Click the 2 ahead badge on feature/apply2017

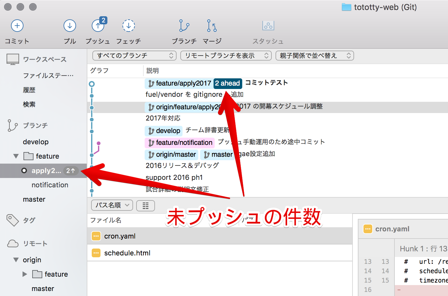pyautogui.click(x=228, y=83)
